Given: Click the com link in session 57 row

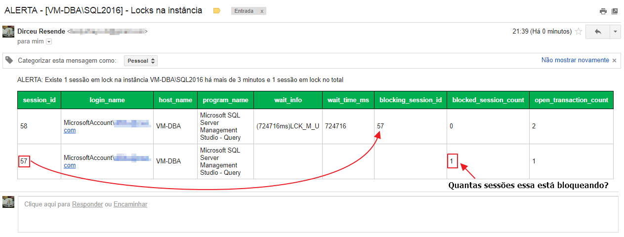Looking at the screenshot, I should pos(70,165).
